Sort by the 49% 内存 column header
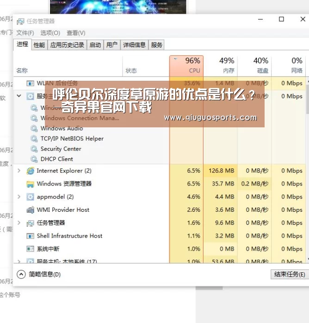 tap(220, 66)
